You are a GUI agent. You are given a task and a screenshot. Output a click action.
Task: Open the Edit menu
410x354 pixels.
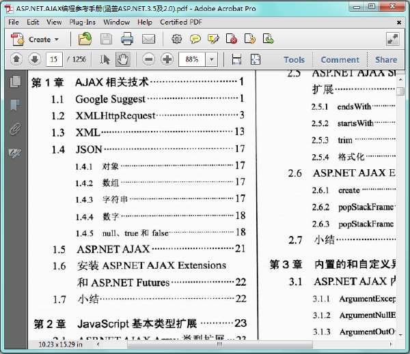pos(33,23)
